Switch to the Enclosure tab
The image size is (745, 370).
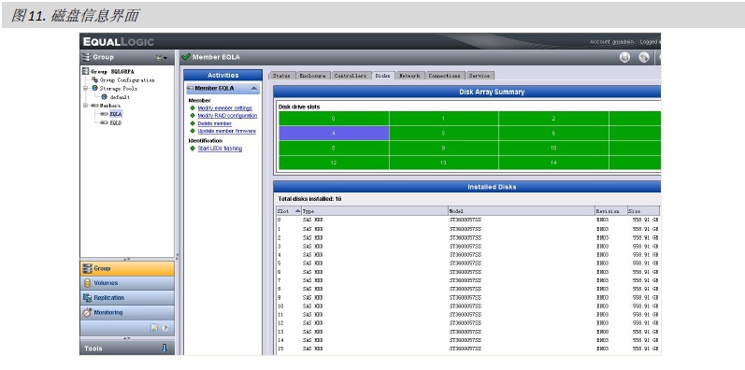point(312,76)
